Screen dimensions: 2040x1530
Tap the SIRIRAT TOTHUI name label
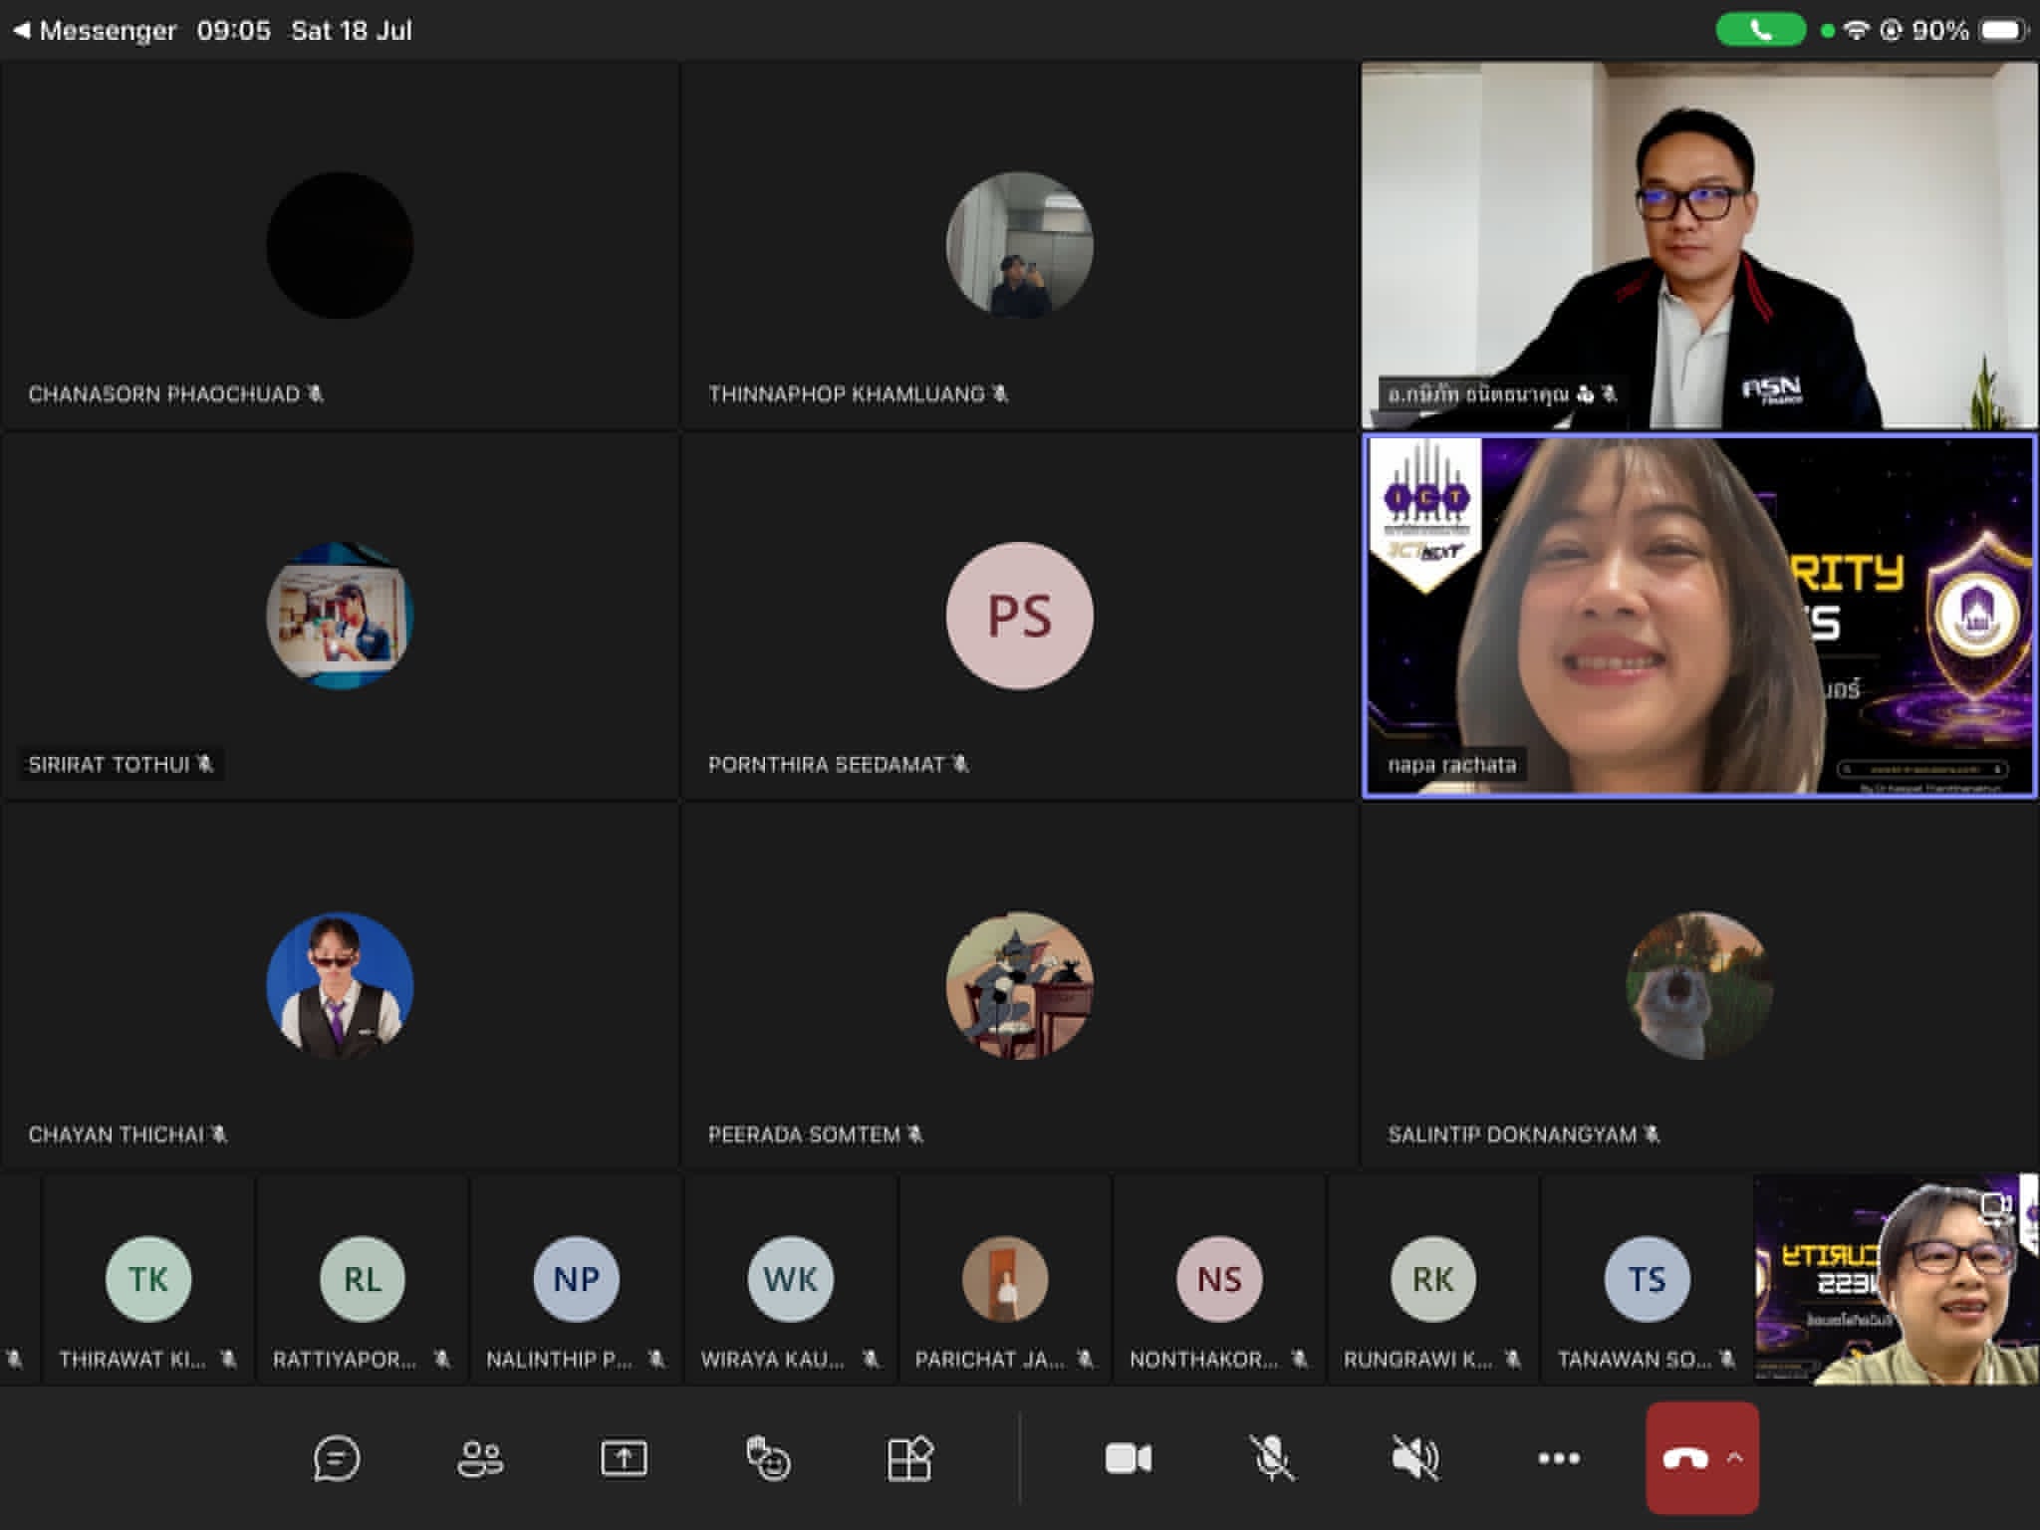tap(109, 764)
